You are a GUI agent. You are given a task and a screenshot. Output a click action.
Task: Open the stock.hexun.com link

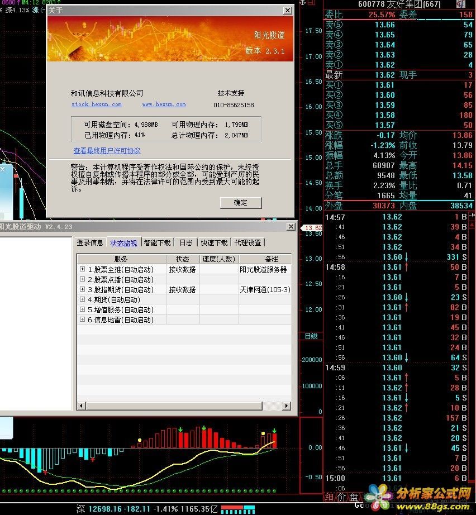pos(97,104)
